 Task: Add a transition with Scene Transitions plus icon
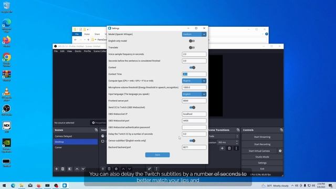(222, 148)
